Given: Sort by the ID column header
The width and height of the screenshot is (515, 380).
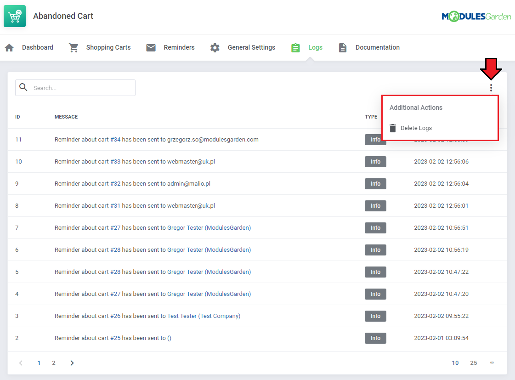Looking at the screenshot, I should pos(17,117).
